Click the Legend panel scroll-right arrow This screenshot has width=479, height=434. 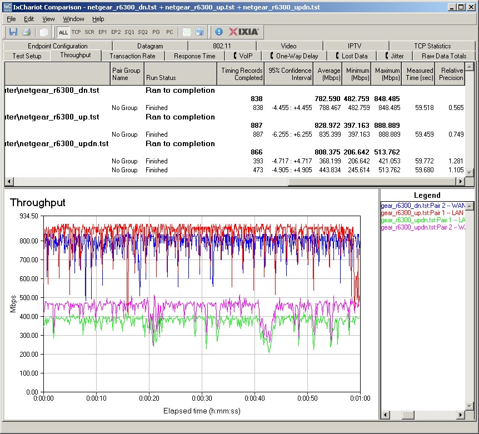[461, 415]
